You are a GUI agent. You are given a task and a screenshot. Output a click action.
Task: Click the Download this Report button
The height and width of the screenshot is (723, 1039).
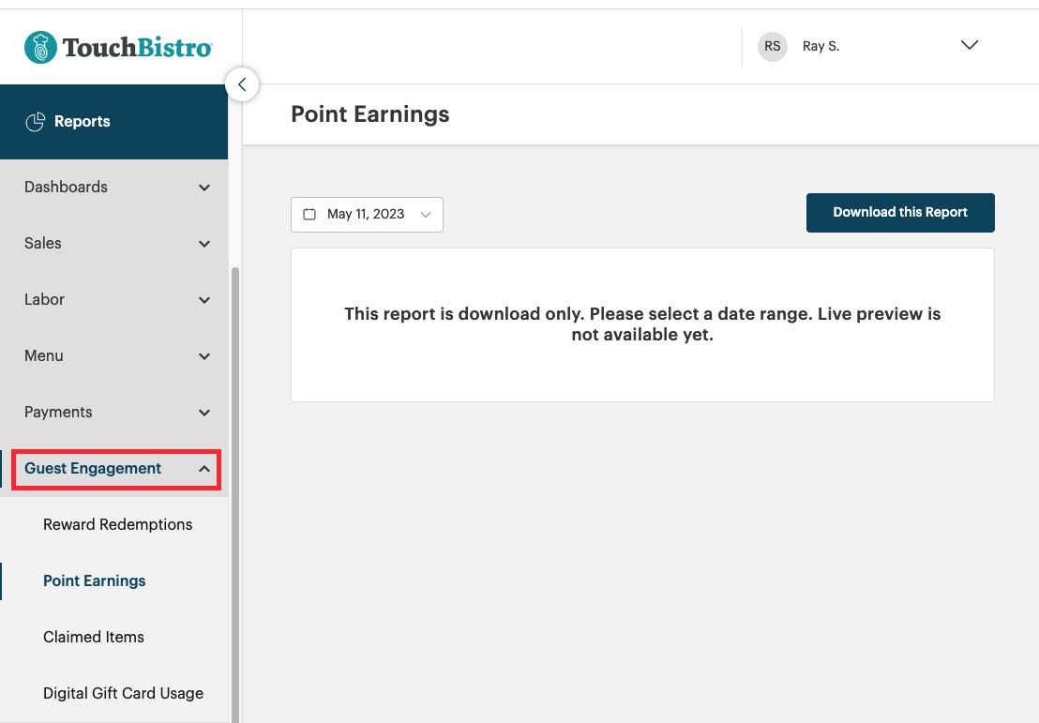click(x=900, y=212)
